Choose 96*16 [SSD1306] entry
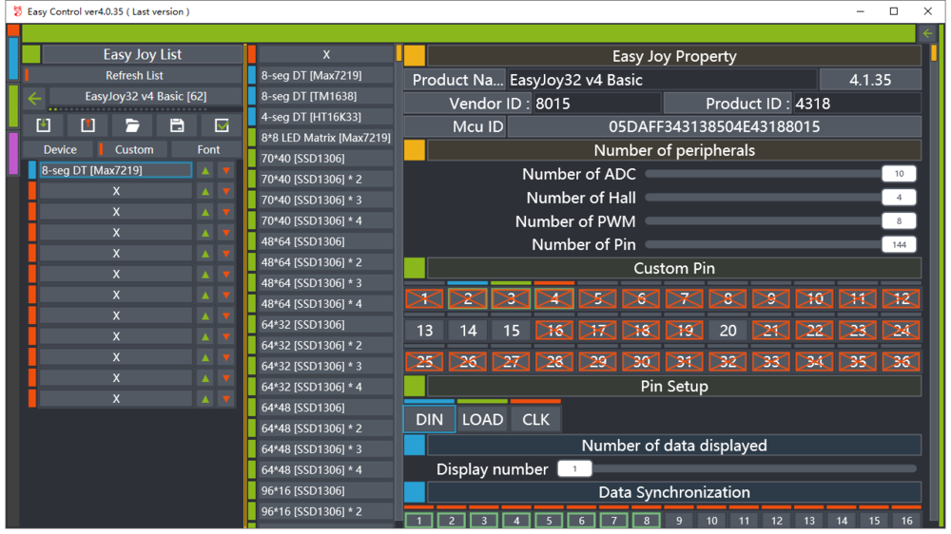The width and height of the screenshot is (951, 534). pyautogui.click(x=326, y=490)
